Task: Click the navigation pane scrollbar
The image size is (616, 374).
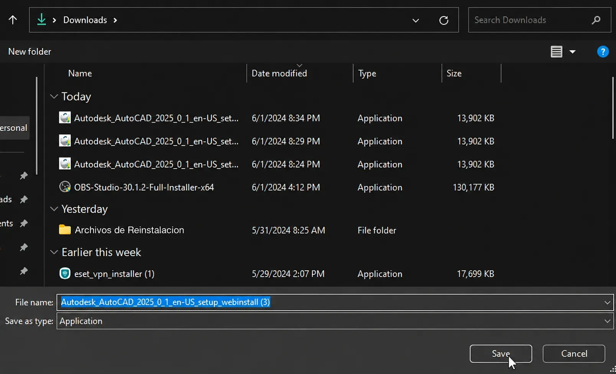Action: point(37,125)
